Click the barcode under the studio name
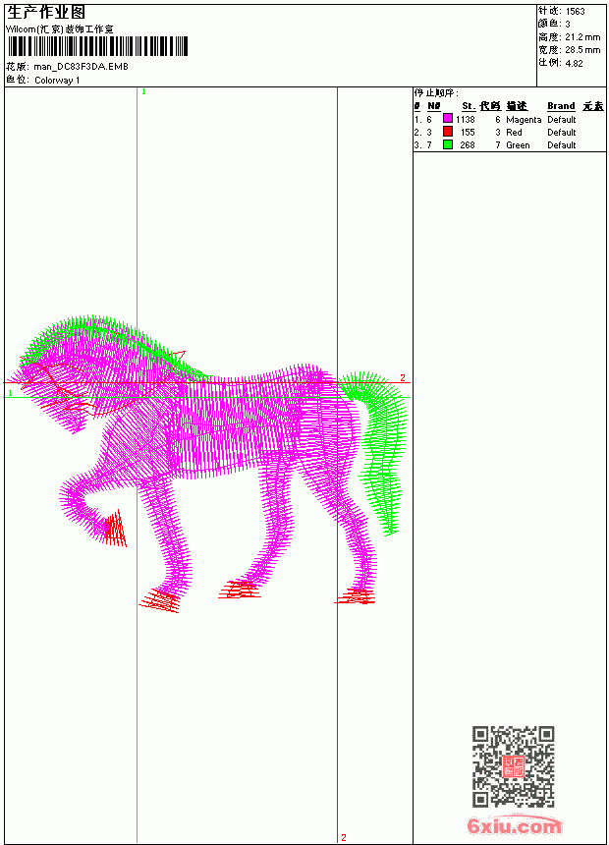Image resolution: width=609 pixels, height=845 pixels. click(x=97, y=46)
